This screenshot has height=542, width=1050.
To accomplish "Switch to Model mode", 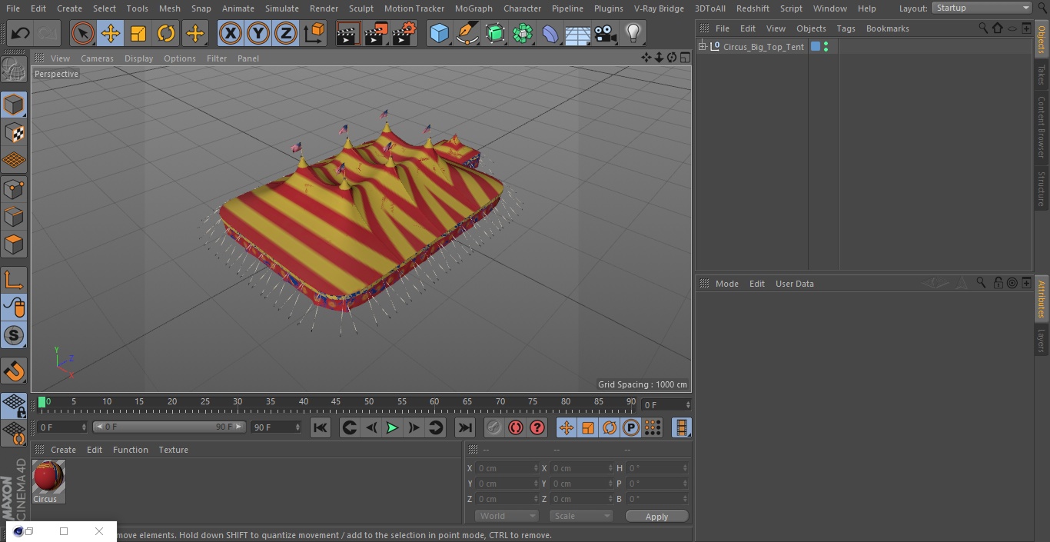I will [14, 105].
